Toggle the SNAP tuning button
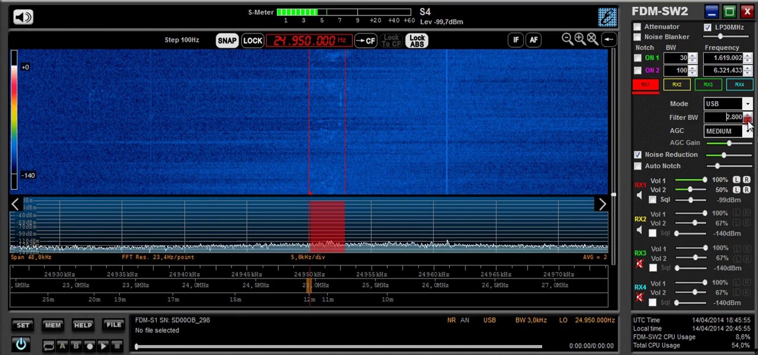Viewport: 758px width, 355px height. [227, 40]
